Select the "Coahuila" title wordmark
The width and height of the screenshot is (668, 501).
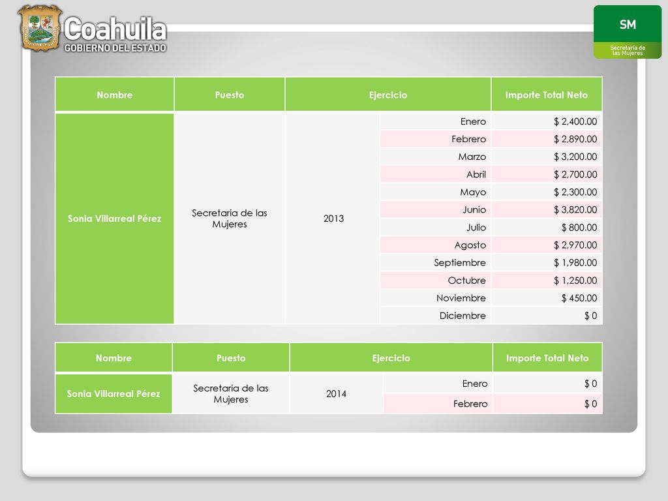click(115, 29)
